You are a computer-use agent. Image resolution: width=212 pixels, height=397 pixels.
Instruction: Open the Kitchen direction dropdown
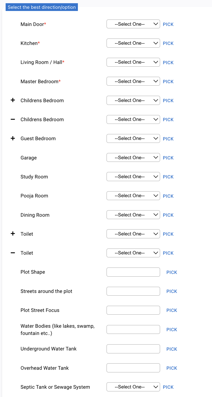pyautogui.click(x=133, y=43)
